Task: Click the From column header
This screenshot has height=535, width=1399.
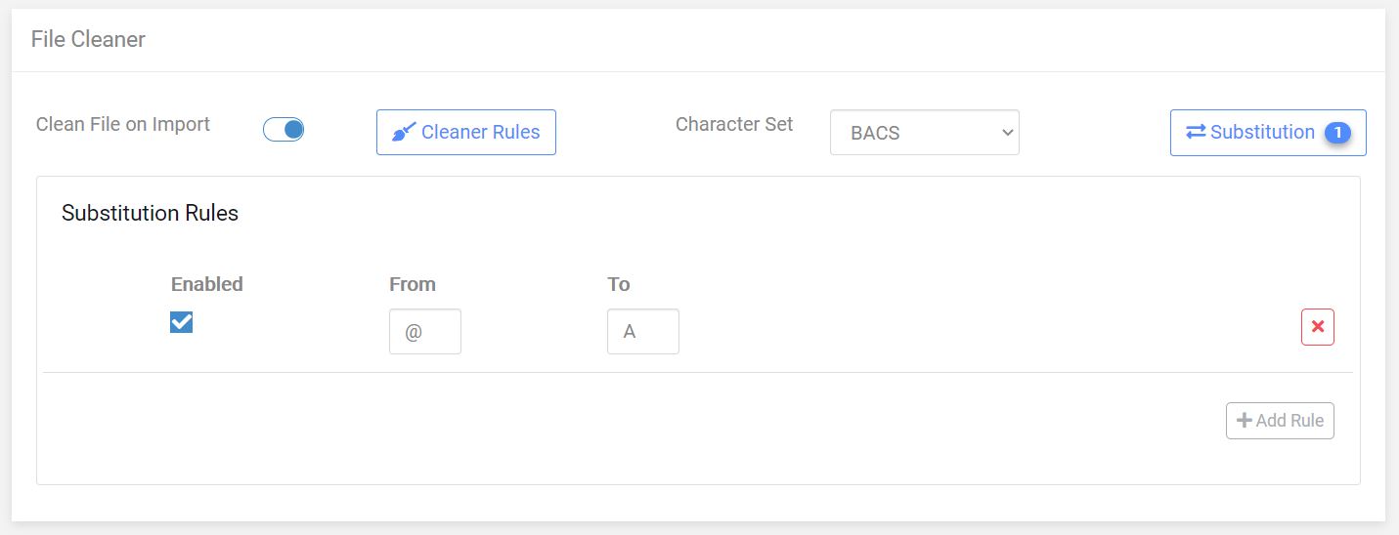Action: point(413,284)
